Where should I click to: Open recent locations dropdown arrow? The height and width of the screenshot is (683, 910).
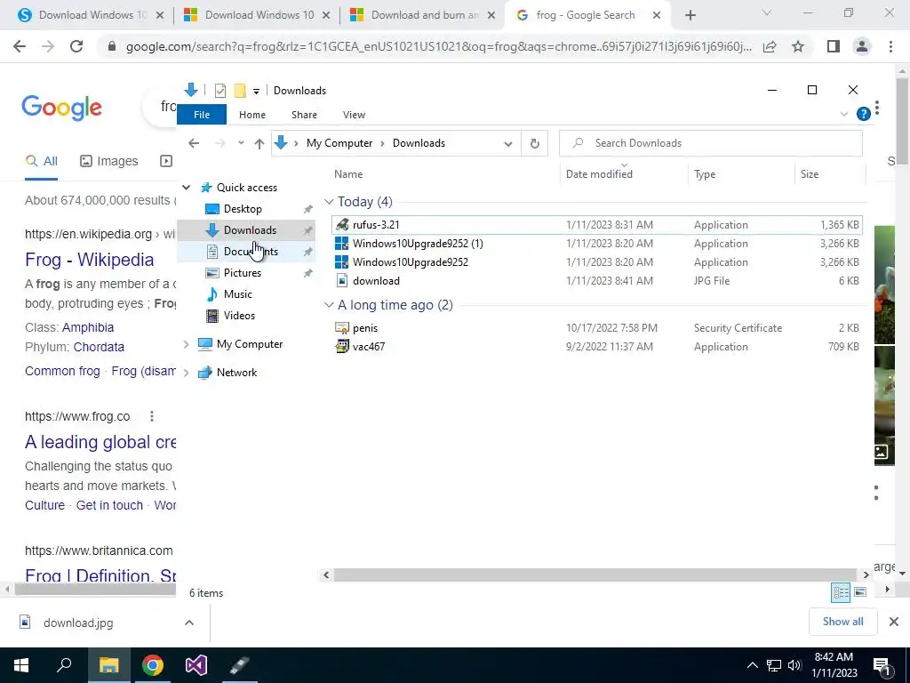(241, 143)
